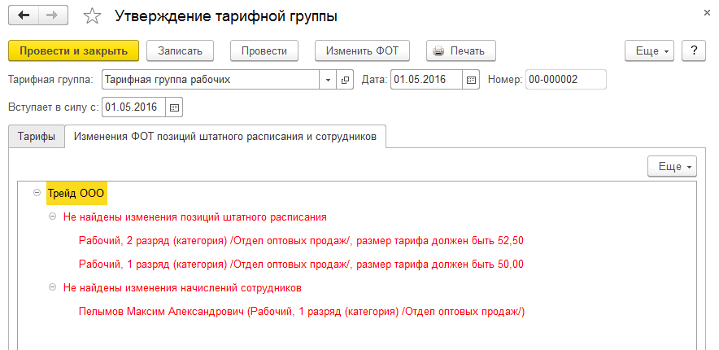This screenshot has height=350, width=719.
Task: Collapse Не найдены изменения позиций штатного расписания
Action: point(53,217)
